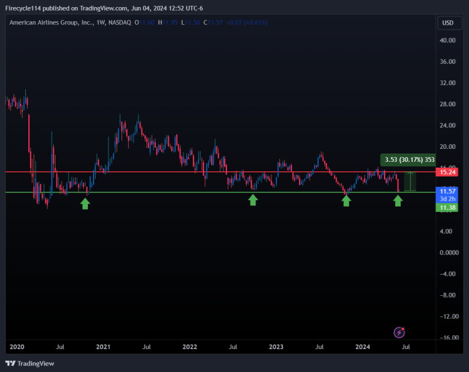This screenshot has height=372, width=469.
Task: Click the 1W interval label in legend
Action: click(101, 22)
